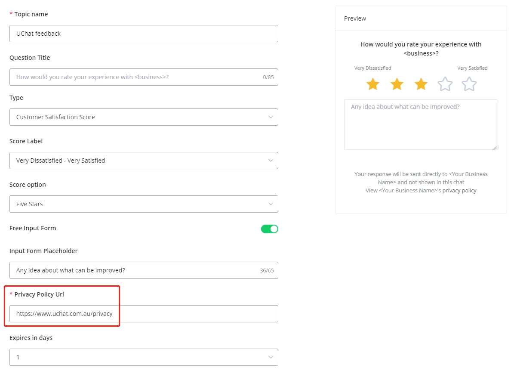This screenshot has height=374, width=520.
Task: Click the first star in the preview
Action: pos(372,84)
